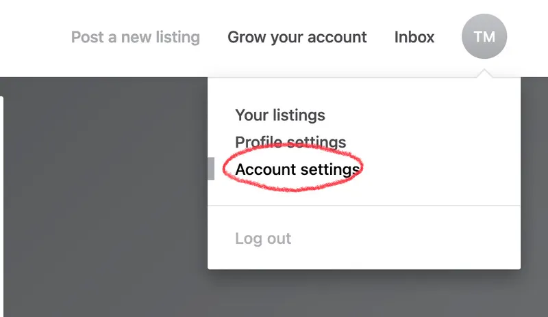Open the Profile settings menu entry

(x=290, y=142)
